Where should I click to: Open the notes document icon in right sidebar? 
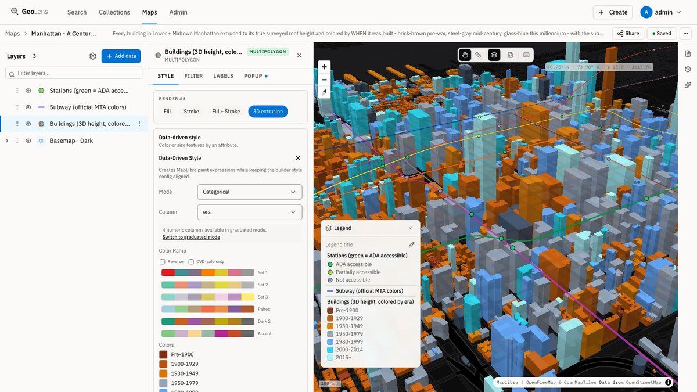(688, 53)
